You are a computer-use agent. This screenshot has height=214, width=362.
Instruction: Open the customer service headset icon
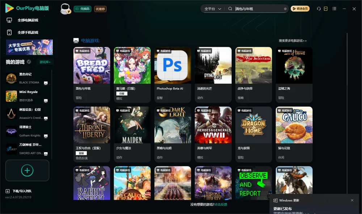coord(319,9)
